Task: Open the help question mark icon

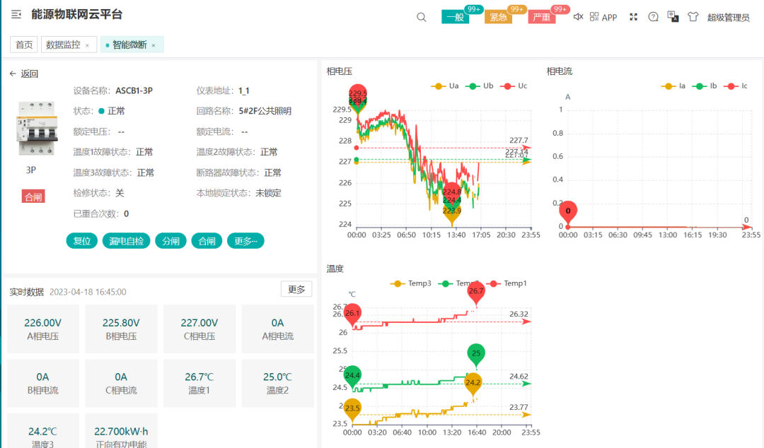Action: [x=652, y=16]
